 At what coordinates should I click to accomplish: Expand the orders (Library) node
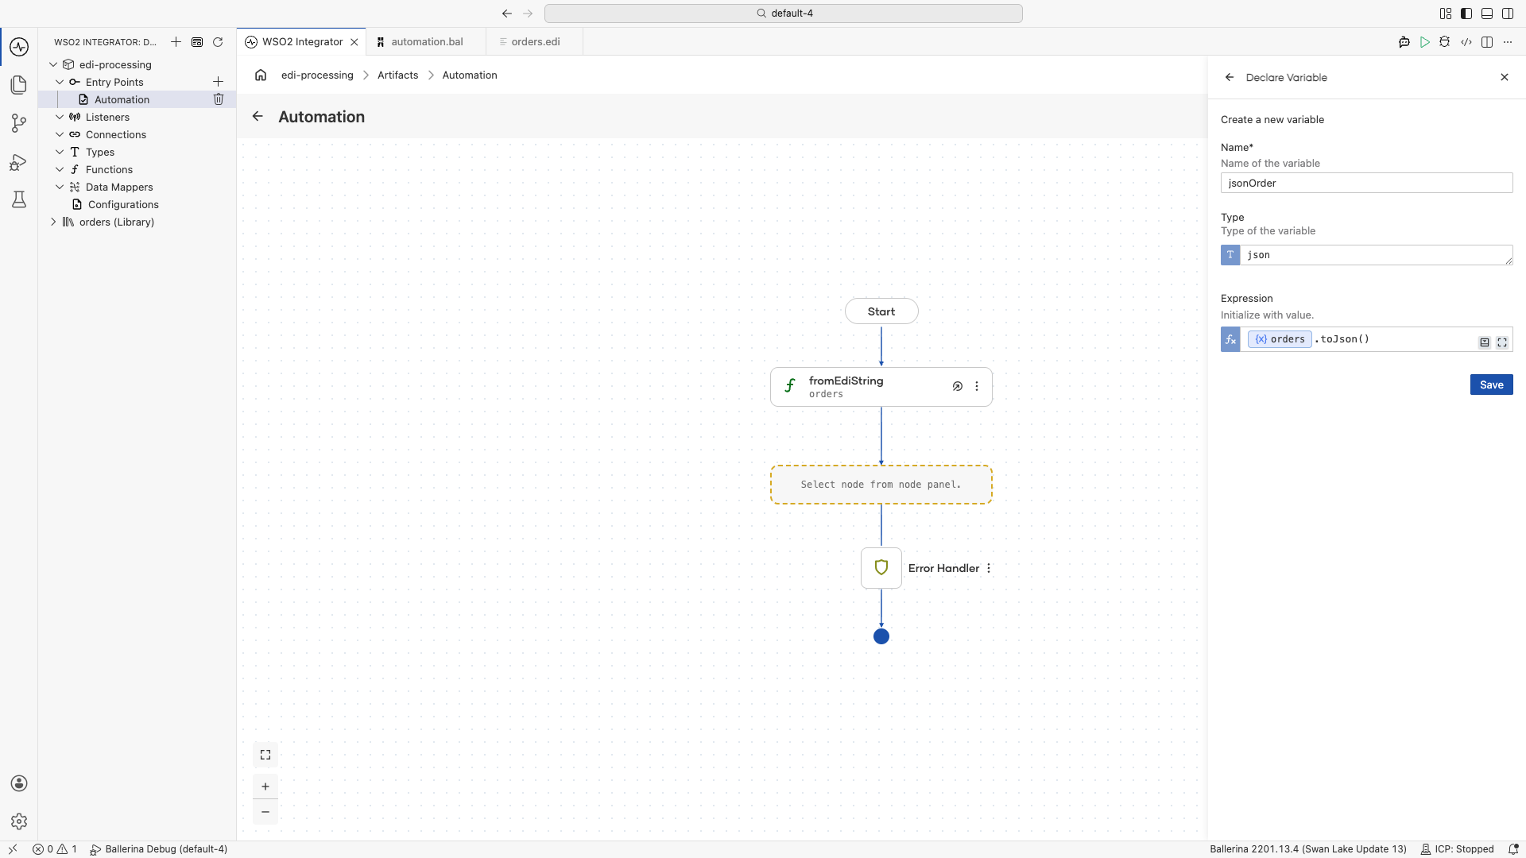pyautogui.click(x=53, y=222)
